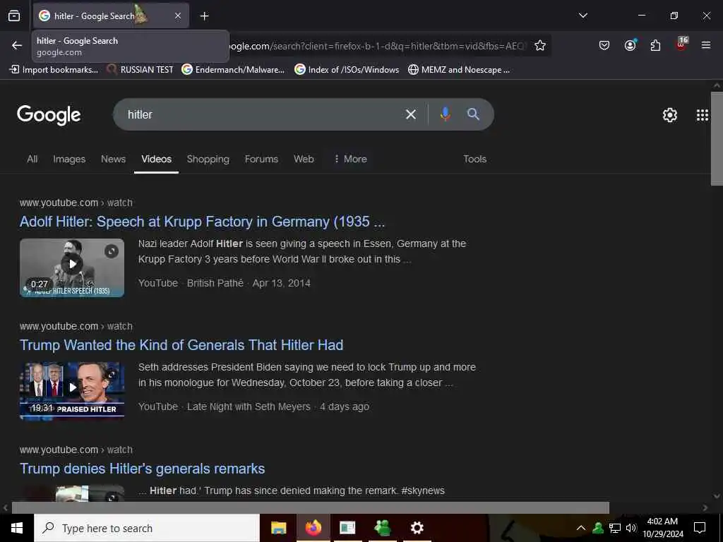Select the Videos tab
This screenshot has height=542, width=723.
tap(156, 159)
